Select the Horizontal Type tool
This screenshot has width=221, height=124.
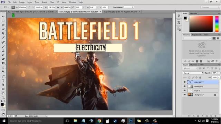coord(3,81)
